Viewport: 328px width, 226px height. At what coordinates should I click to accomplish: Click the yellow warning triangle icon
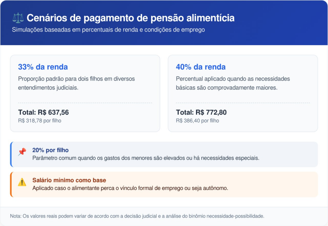(x=22, y=182)
